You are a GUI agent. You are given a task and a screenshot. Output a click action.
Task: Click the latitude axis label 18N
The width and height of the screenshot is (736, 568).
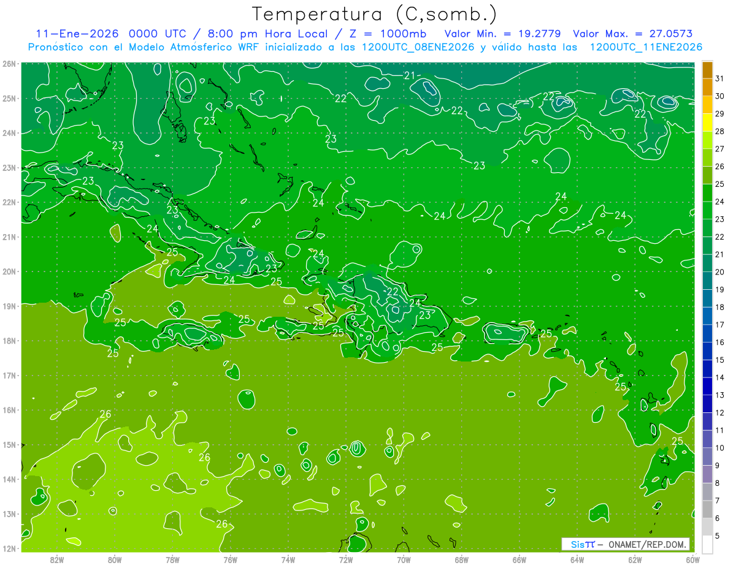click(9, 340)
